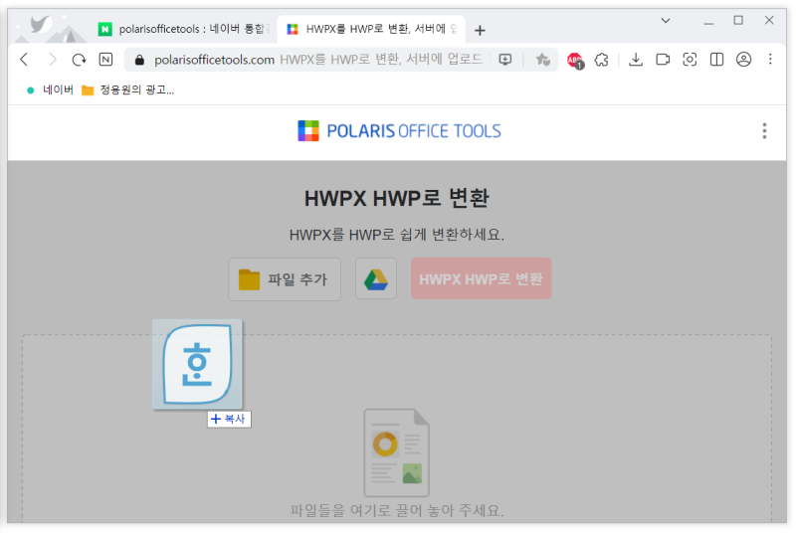Open the browser three-dot menu
Image resolution: width=796 pixels, height=533 pixels.
click(770, 60)
